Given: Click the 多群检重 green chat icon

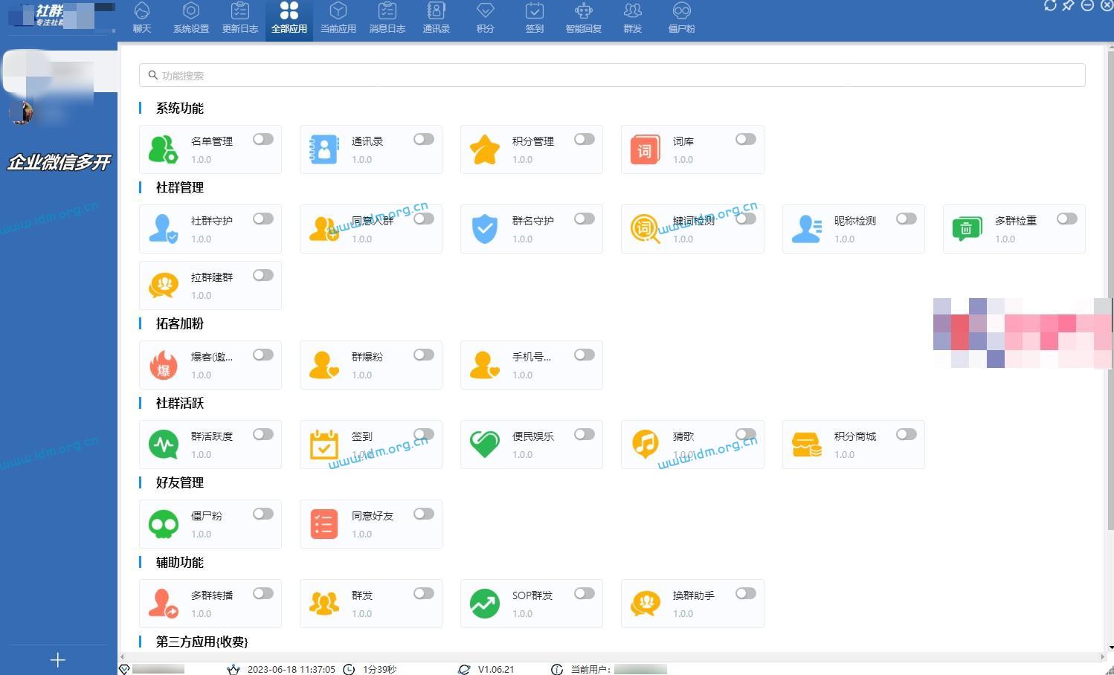Looking at the screenshot, I should [967, 229].
